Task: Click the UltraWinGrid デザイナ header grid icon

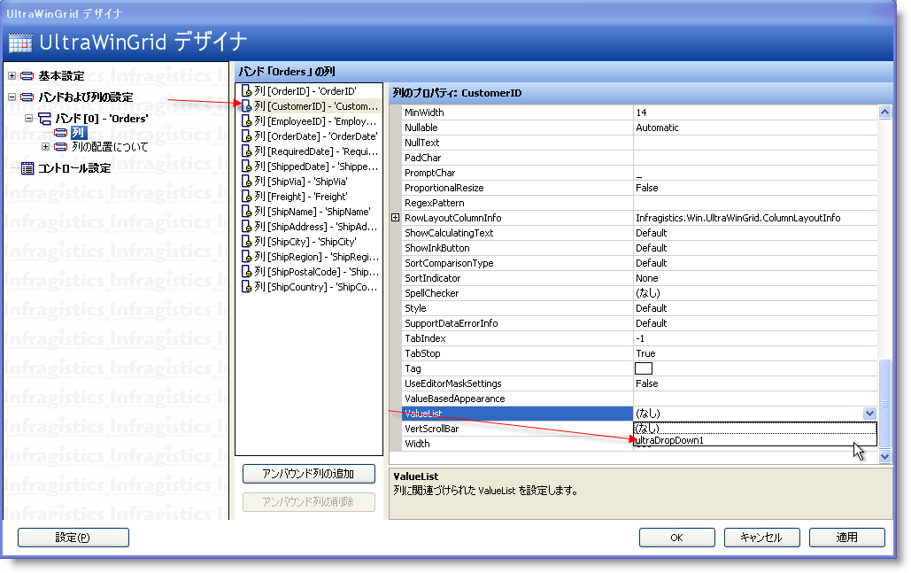Action: pos(19,42)
